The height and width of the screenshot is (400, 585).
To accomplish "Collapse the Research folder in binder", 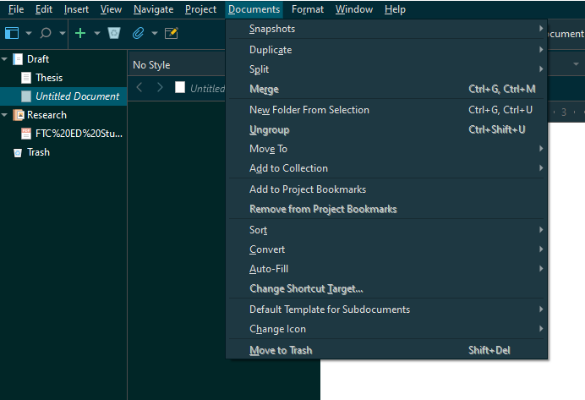I will point(6,115).
